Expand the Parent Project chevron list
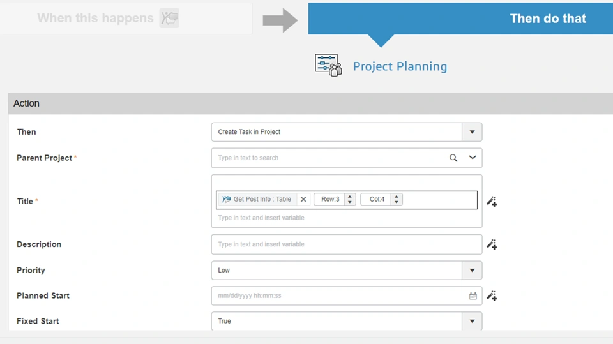The width and height of the screenshot is (613, 344). click(473, 158)
